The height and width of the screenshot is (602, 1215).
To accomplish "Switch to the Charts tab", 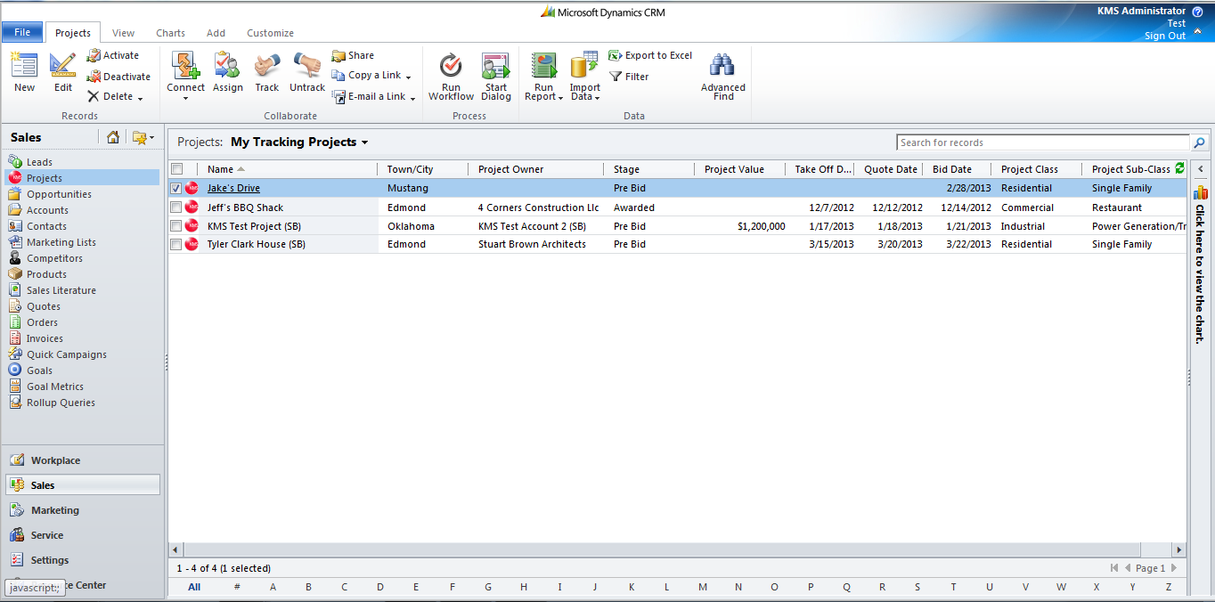I will coord(170,33).
